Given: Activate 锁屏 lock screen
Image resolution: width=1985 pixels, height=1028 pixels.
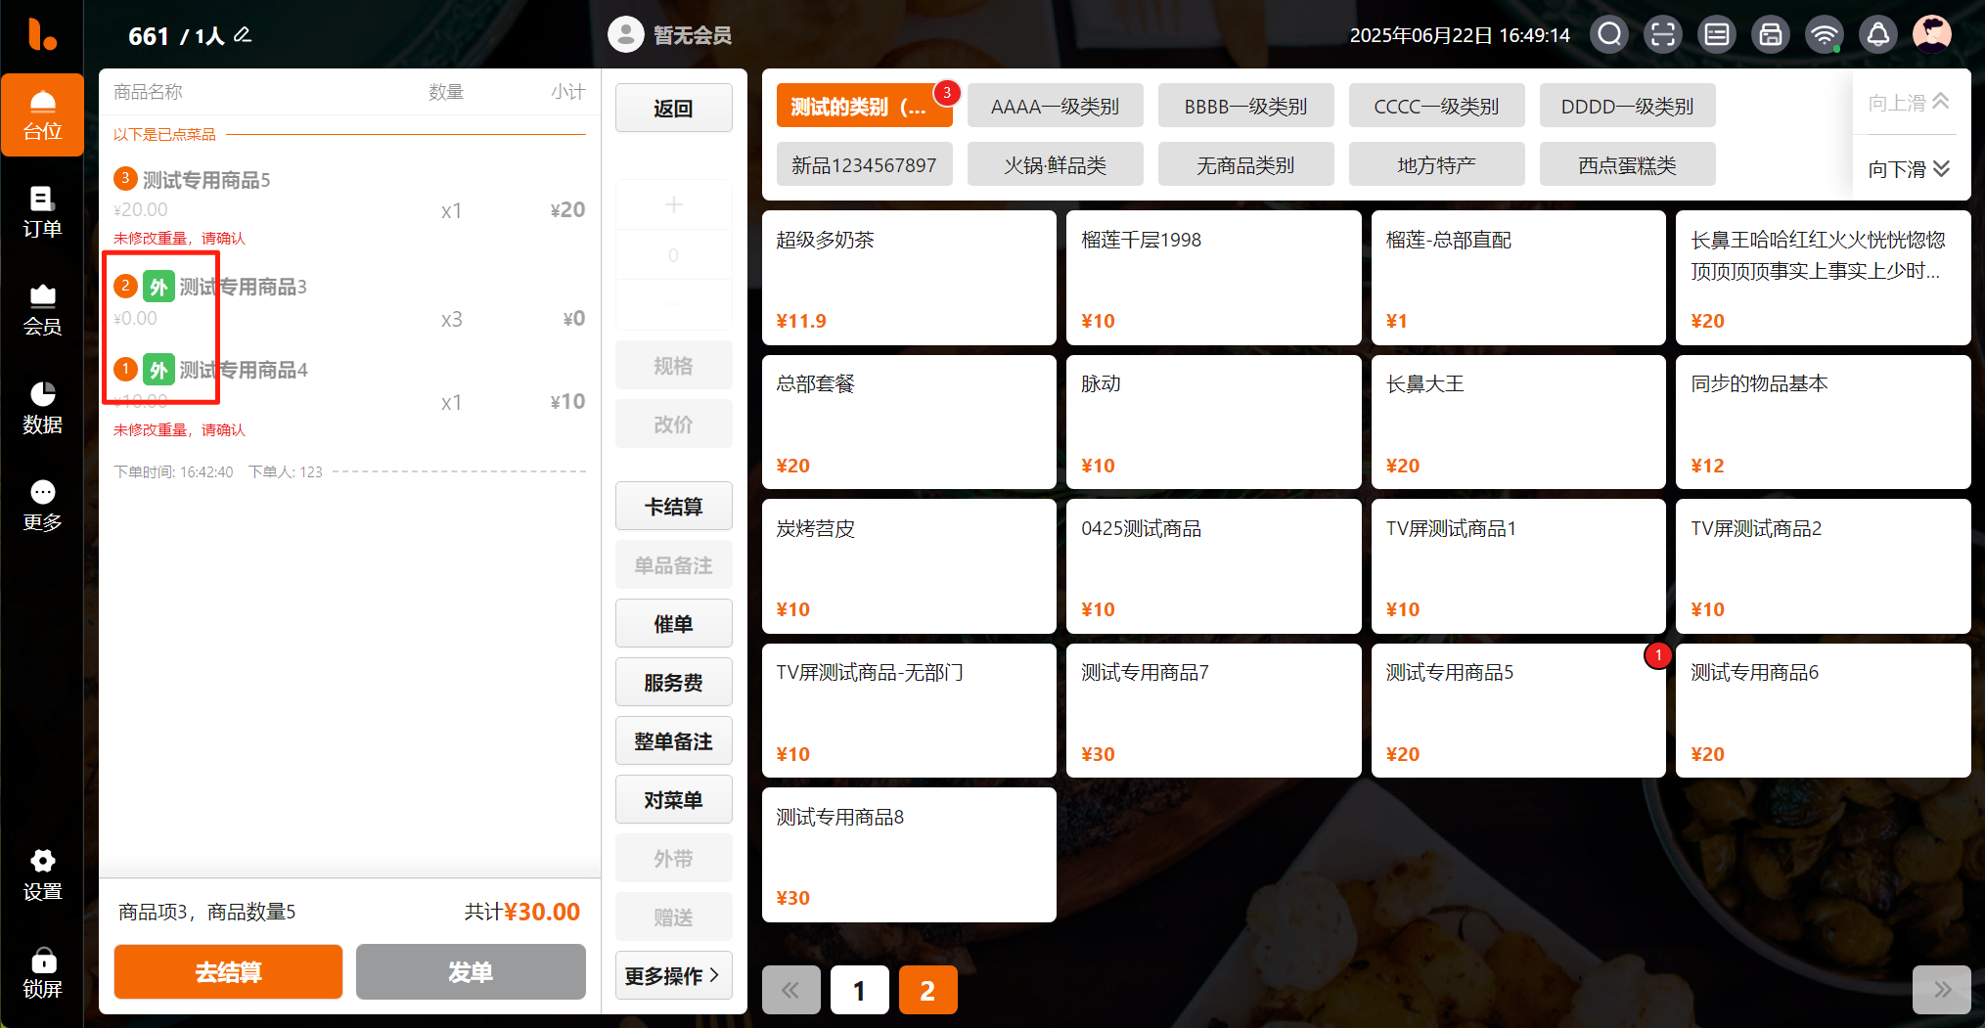Looking at the screenshot, I should click(42, 973).
